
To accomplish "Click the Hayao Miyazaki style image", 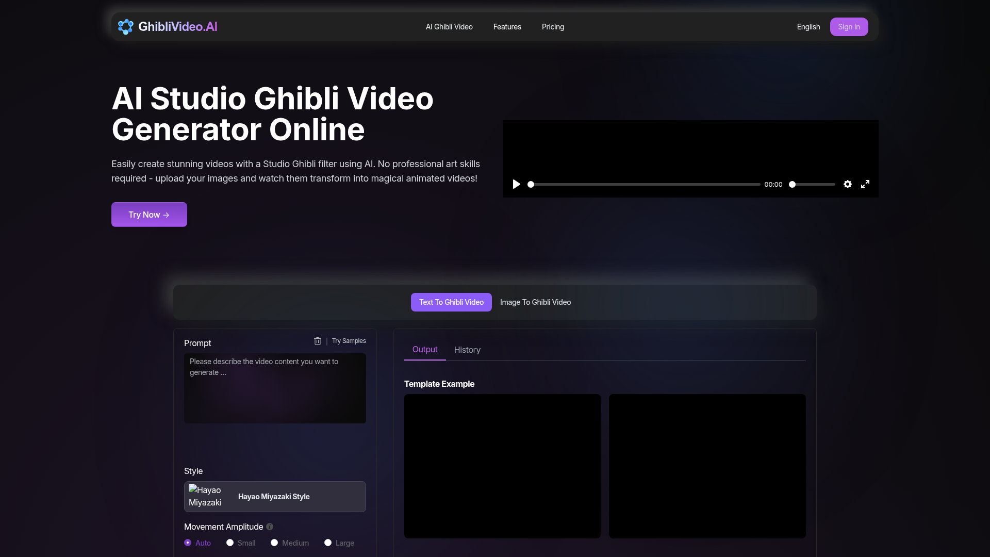I will [x=205, y=496].
